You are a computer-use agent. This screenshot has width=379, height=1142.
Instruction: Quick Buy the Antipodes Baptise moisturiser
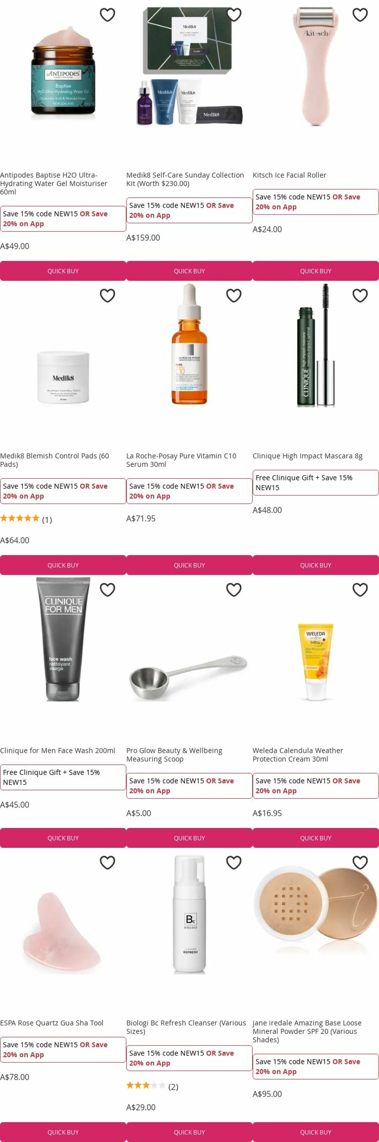pos(63,271)
